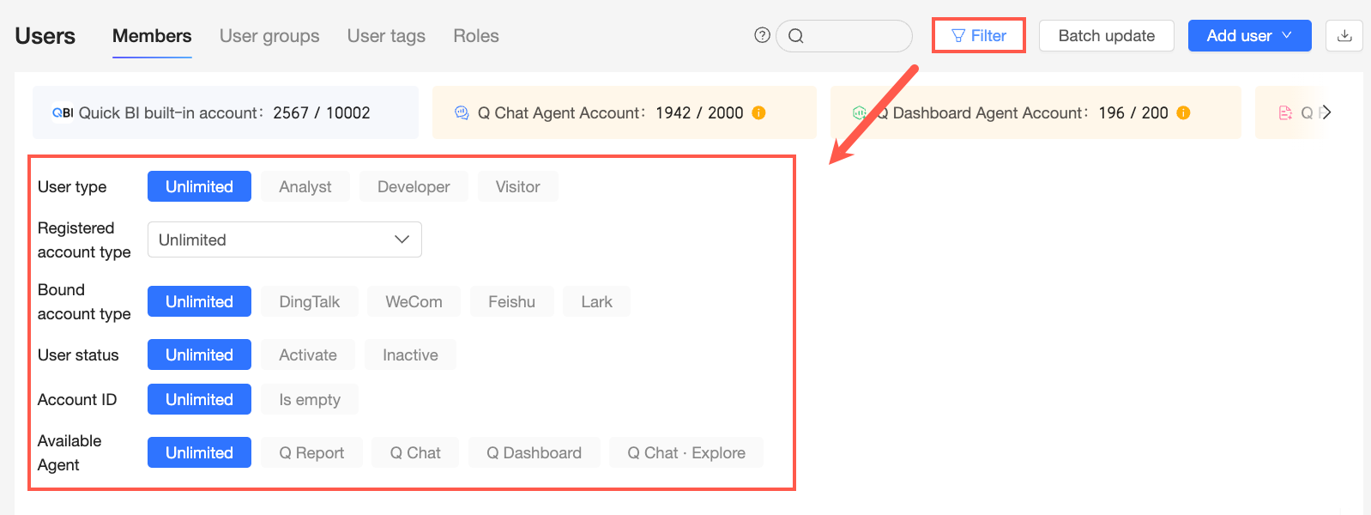Click the help question mark icon
The width and height of the screenshot is (1371, 515).
(762, 35)
